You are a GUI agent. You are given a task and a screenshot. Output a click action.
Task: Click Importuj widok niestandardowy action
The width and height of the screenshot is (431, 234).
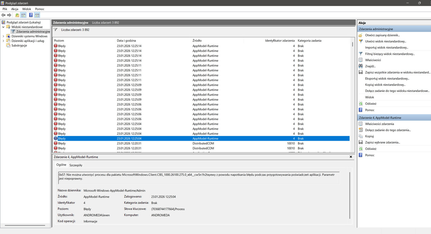click(x=387, y=47)
